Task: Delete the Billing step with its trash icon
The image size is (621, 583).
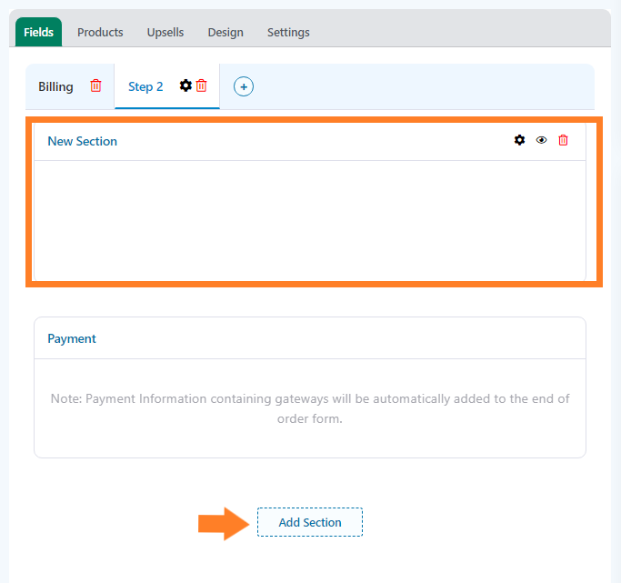Action: coord(95,85)
